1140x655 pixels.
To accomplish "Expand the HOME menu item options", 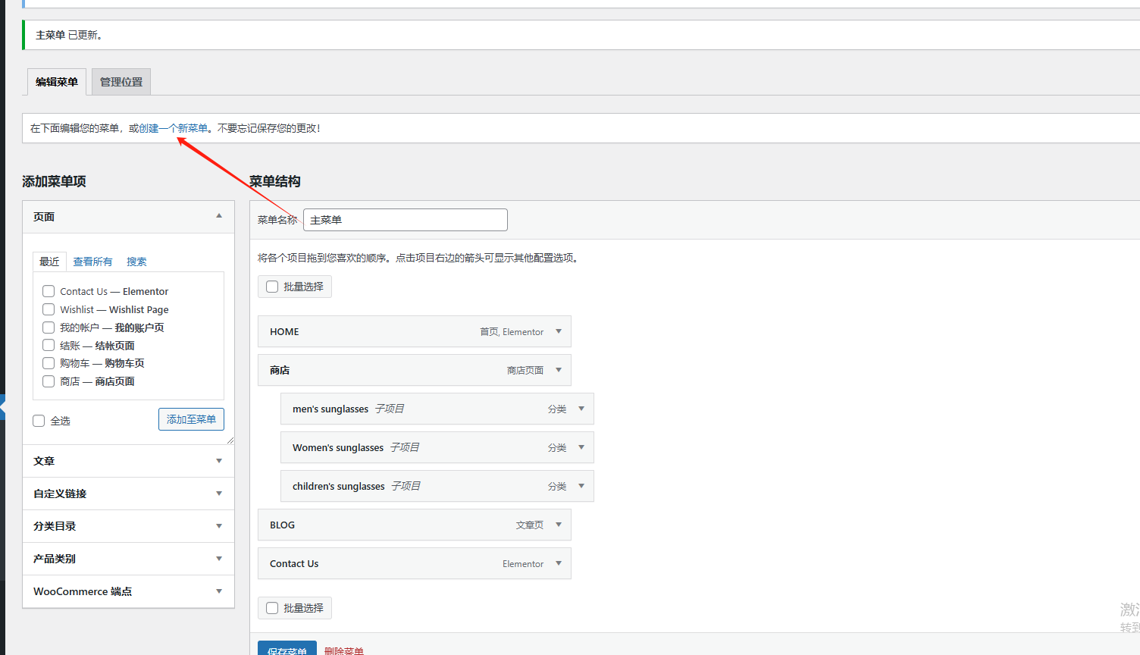I will 559,331.
